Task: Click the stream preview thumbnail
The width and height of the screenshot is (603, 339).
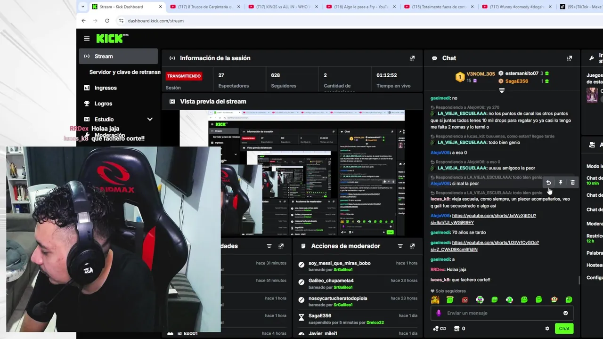Action: [292, 173]
